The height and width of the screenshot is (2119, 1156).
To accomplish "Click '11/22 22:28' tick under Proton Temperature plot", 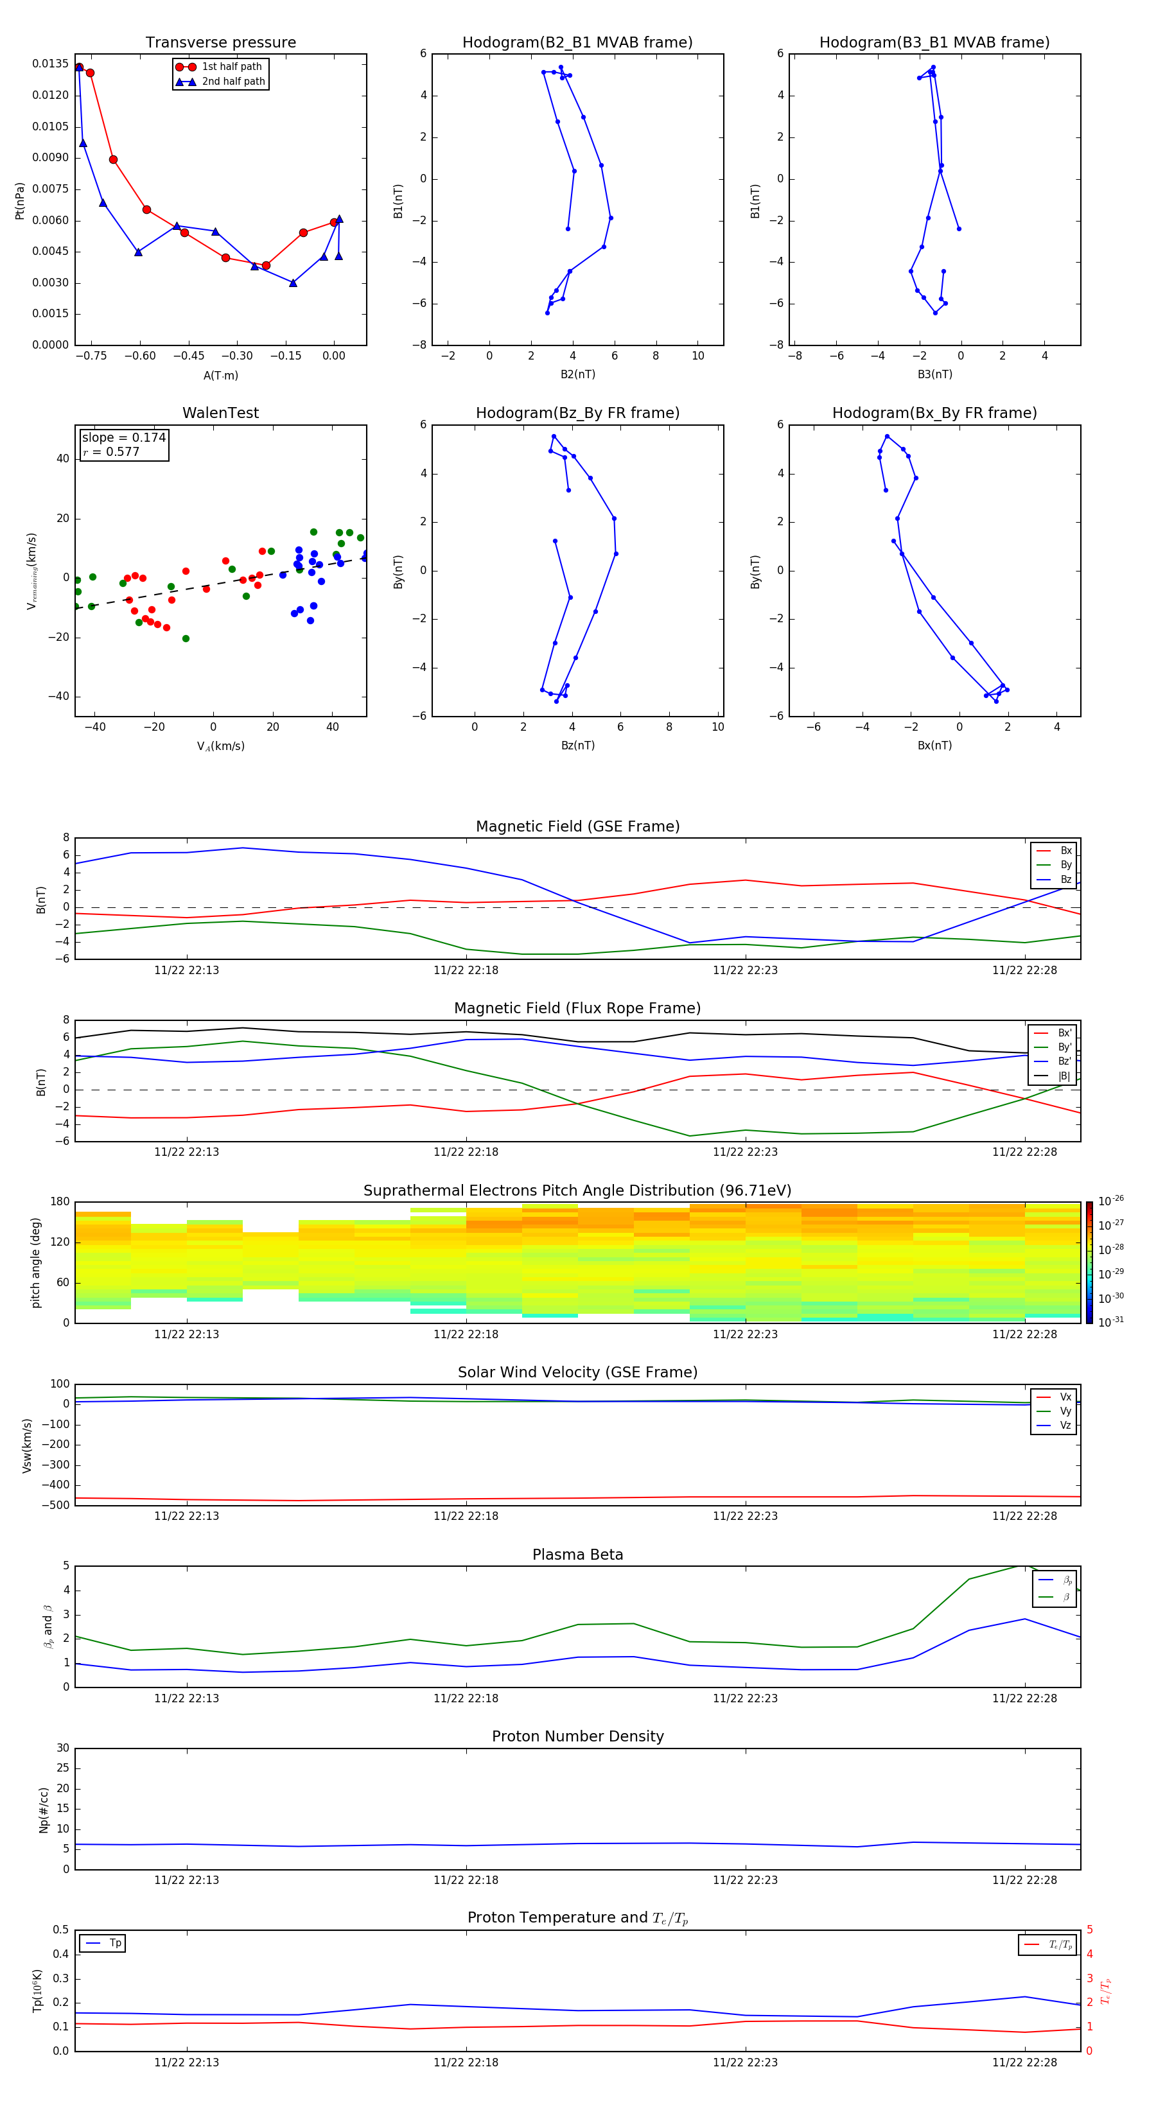I will 1024,2062.
